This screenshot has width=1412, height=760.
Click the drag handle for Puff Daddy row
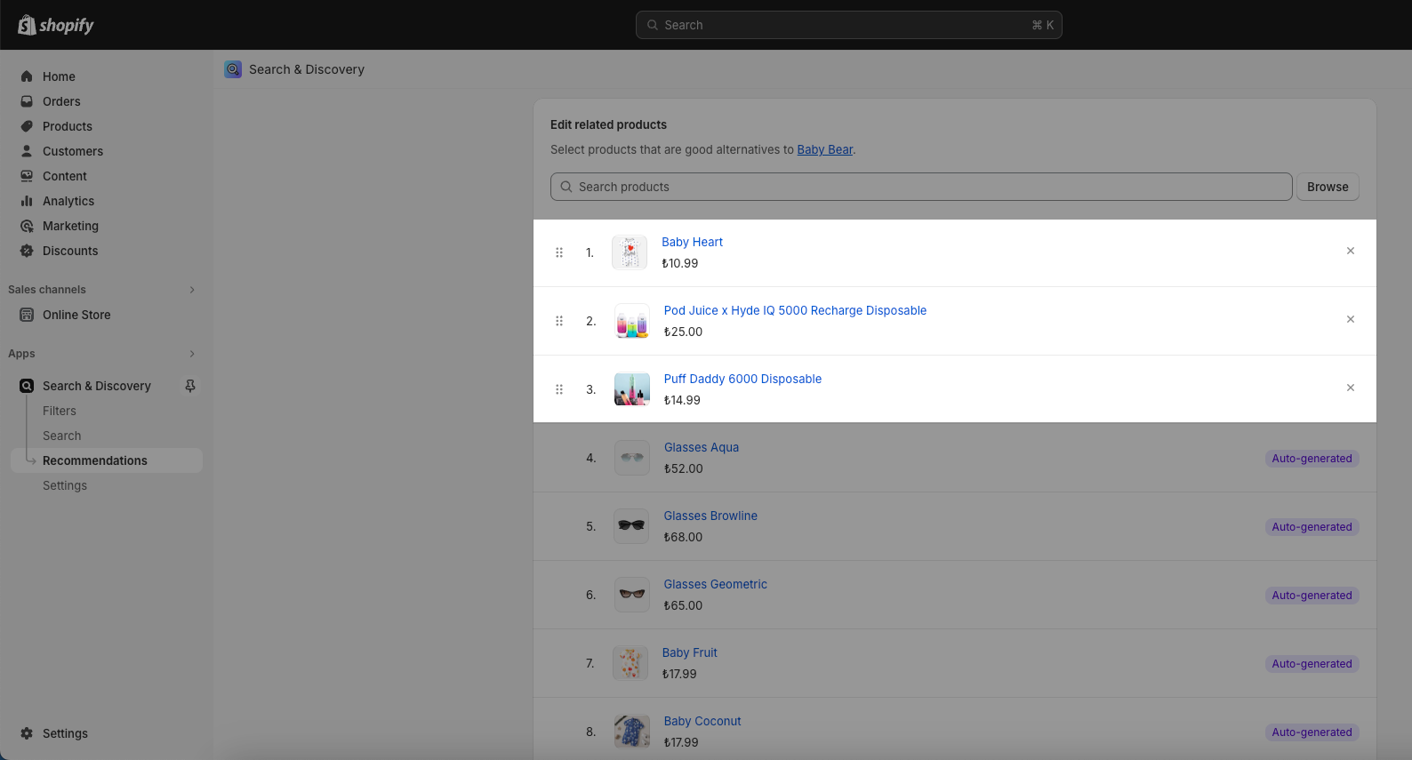click(559, 389)
